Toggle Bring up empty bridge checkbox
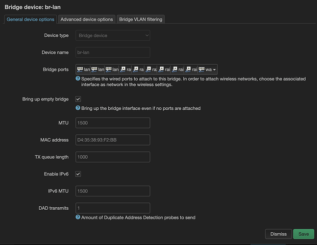This screenshot has width=317, height=245. (78, 99)
